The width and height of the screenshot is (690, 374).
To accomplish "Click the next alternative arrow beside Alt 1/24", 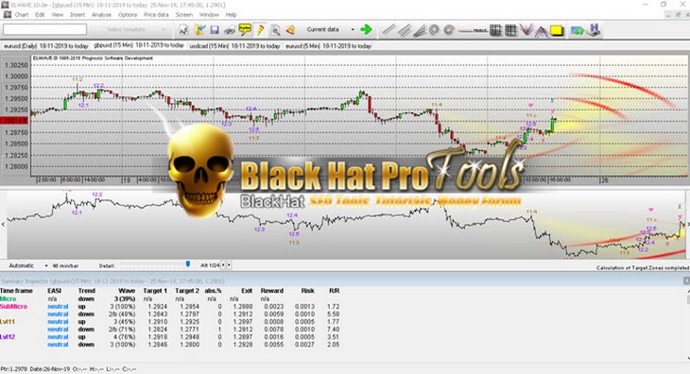I will click(x=229, y=265).
